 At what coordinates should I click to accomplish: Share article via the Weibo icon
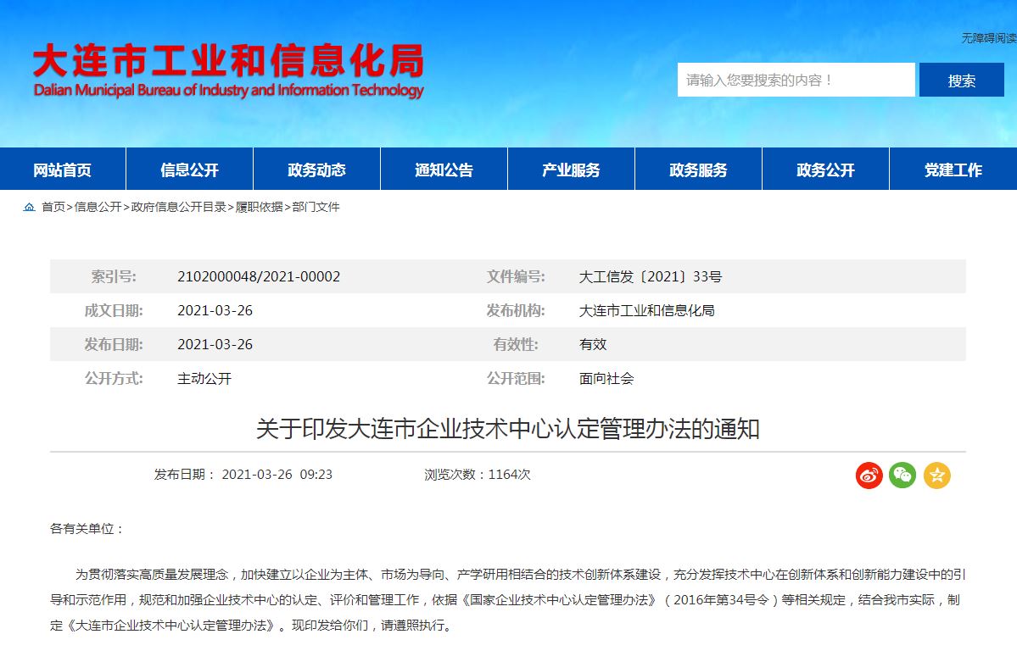pyautogui.click(x=869, y=476)
